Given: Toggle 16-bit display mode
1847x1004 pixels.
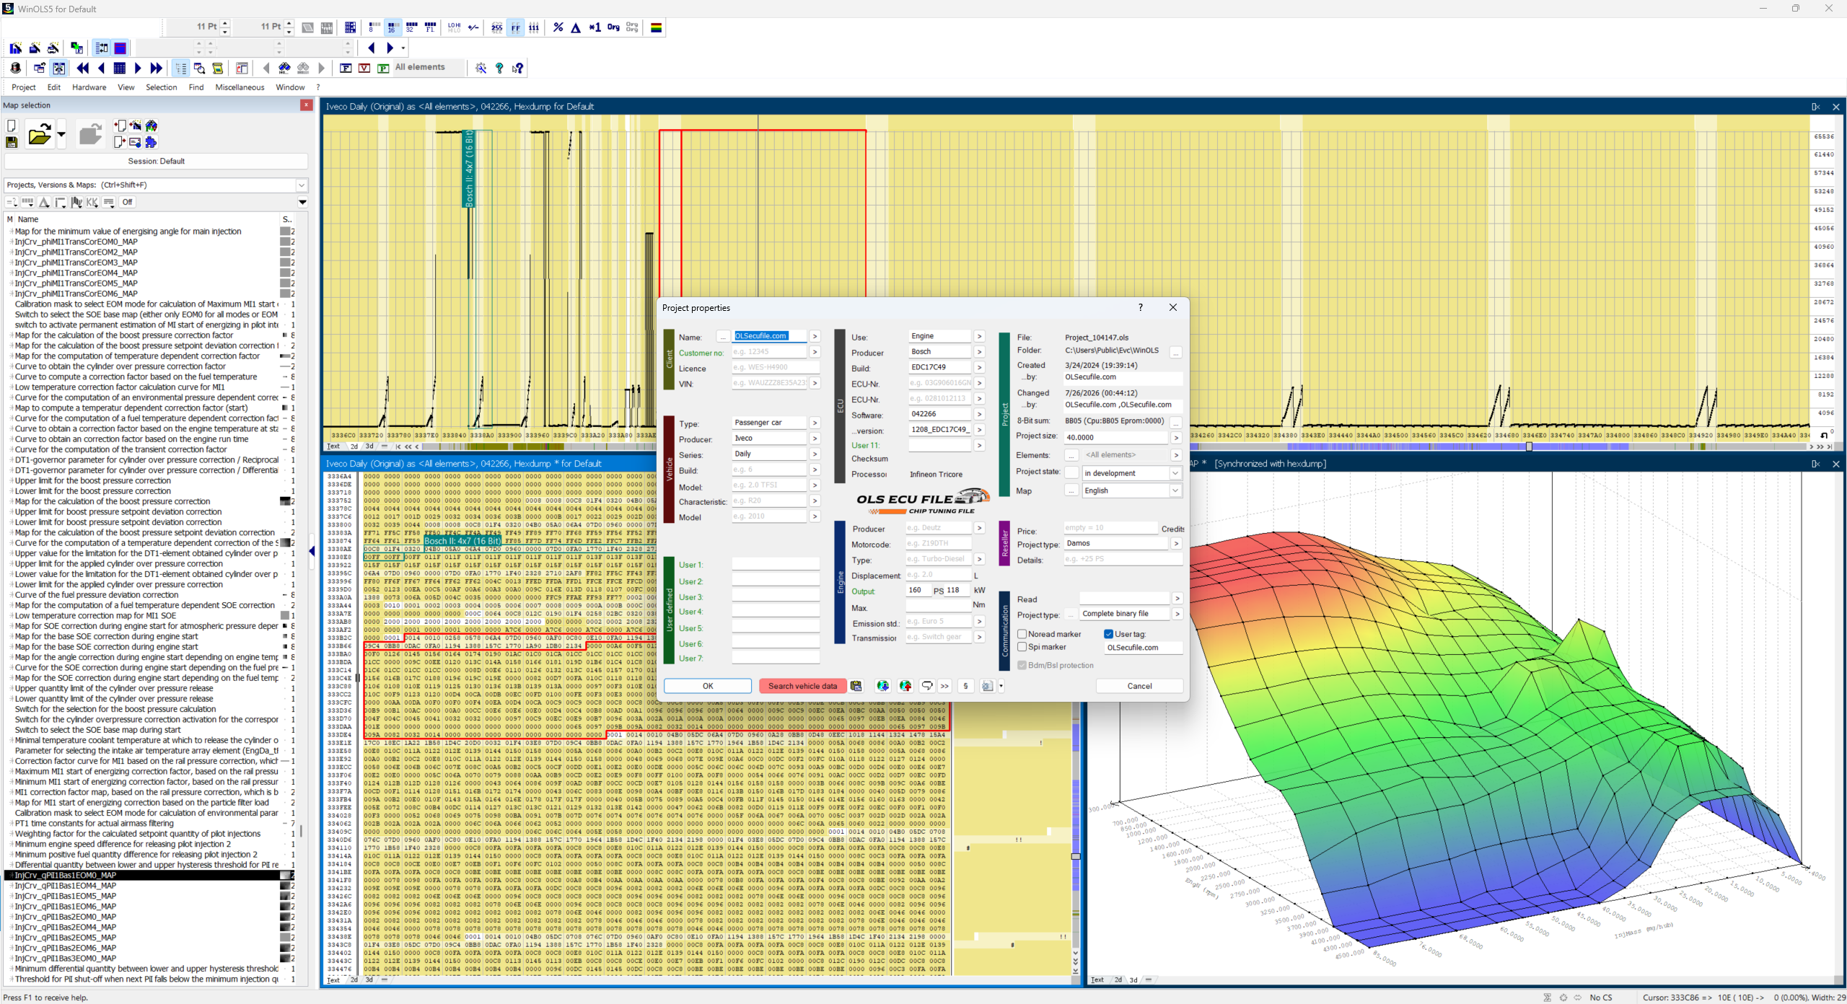Looking at the screenshot, I should tap(392, 27).
